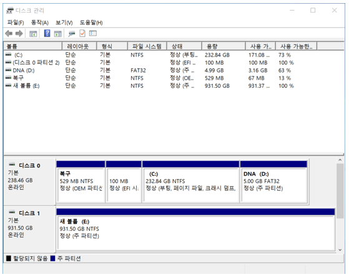The image size is (349, 277).
Task: Click the 73 % free percentage cell
Action: tap(285, 55)
